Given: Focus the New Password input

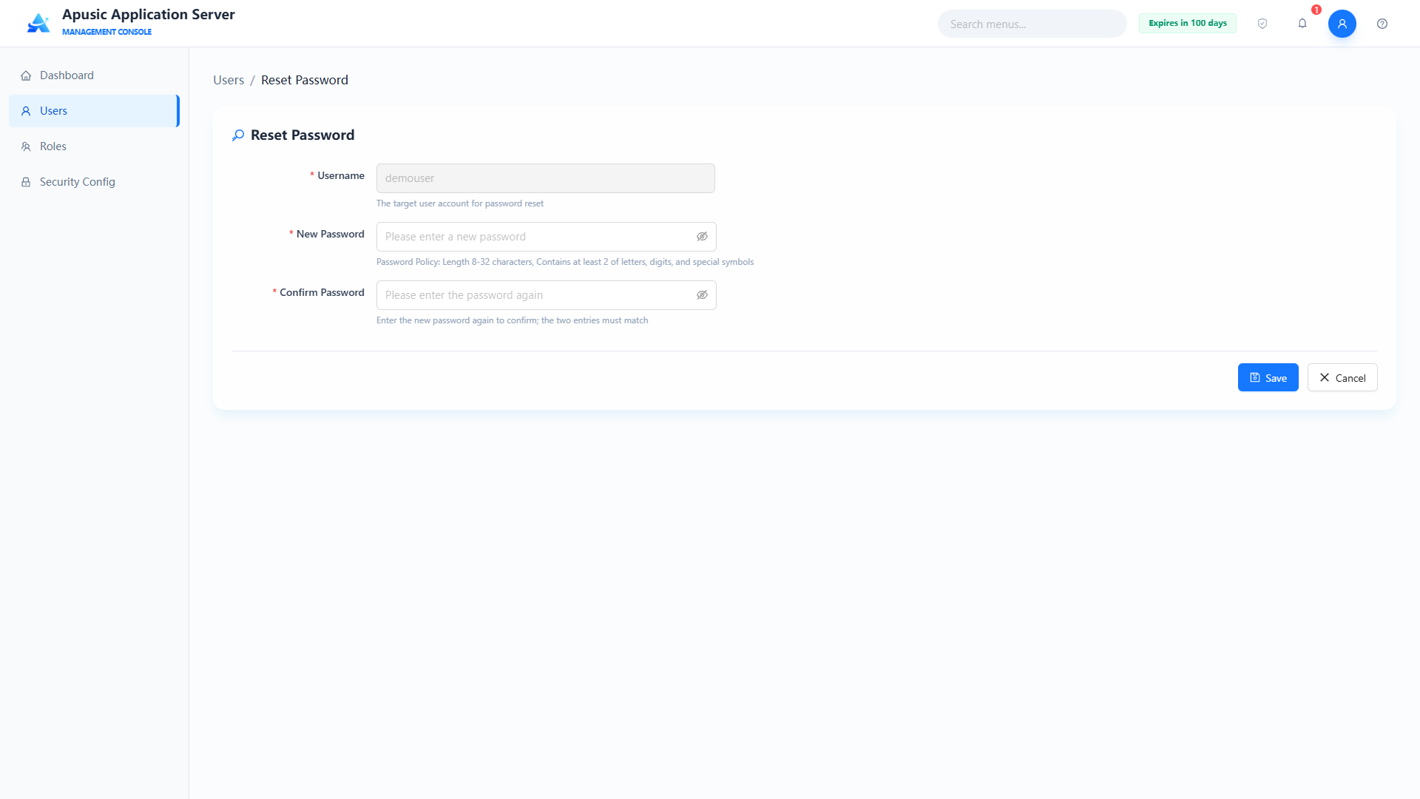Looking at the screenshot, I should pos(546,237).
